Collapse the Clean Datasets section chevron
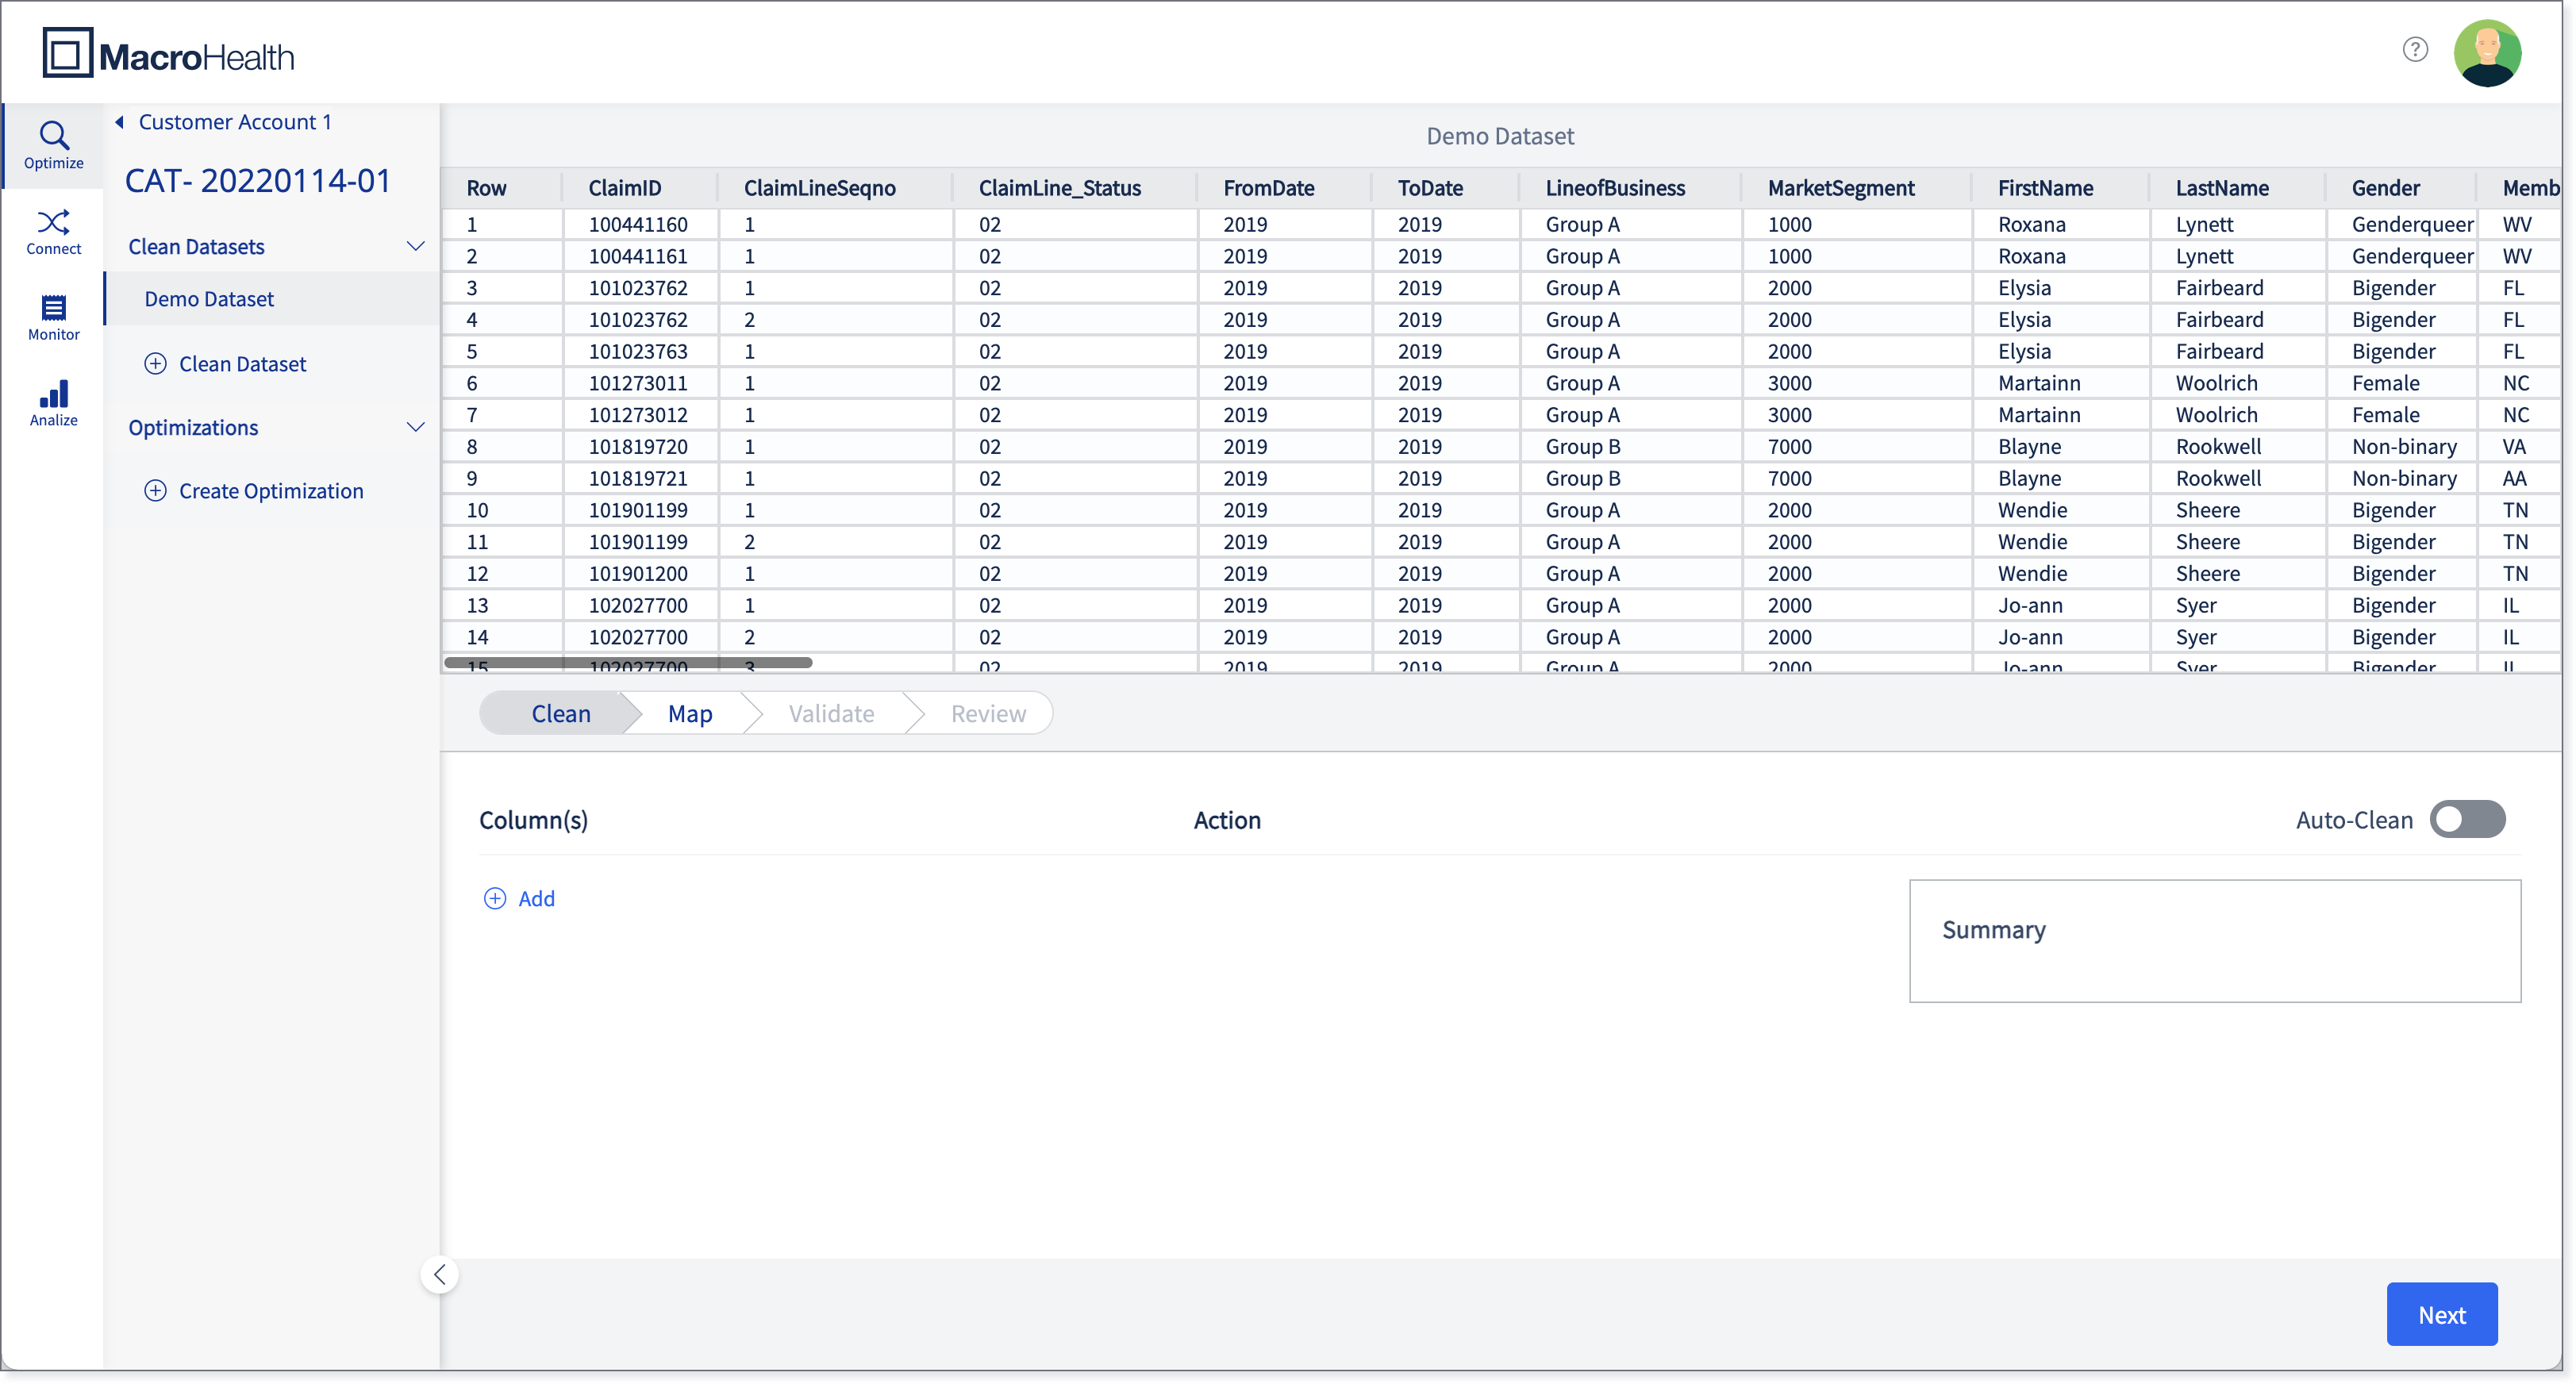 pos(415,247)
